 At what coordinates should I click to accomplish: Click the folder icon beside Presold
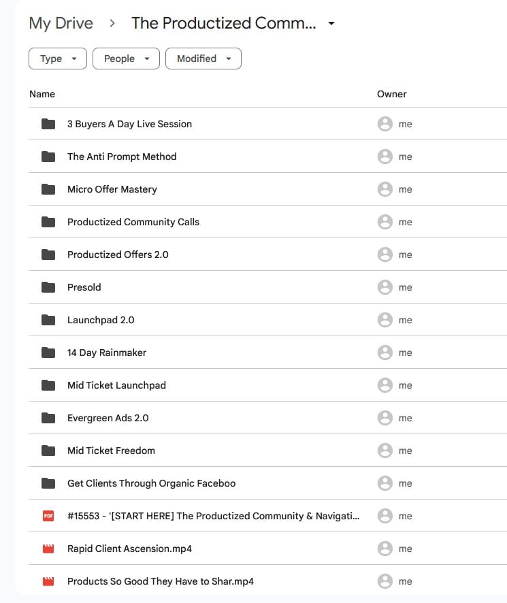(48, 287)
